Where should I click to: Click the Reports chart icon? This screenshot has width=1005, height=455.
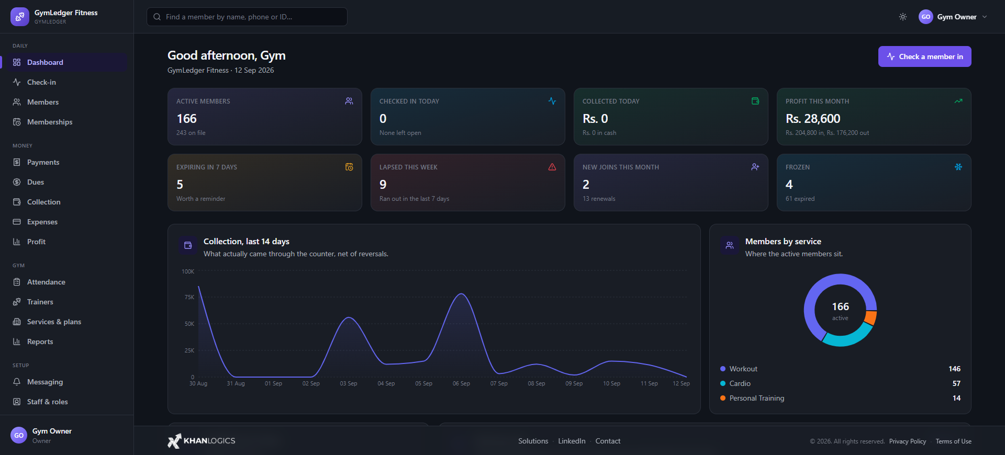tap(17, 342)
